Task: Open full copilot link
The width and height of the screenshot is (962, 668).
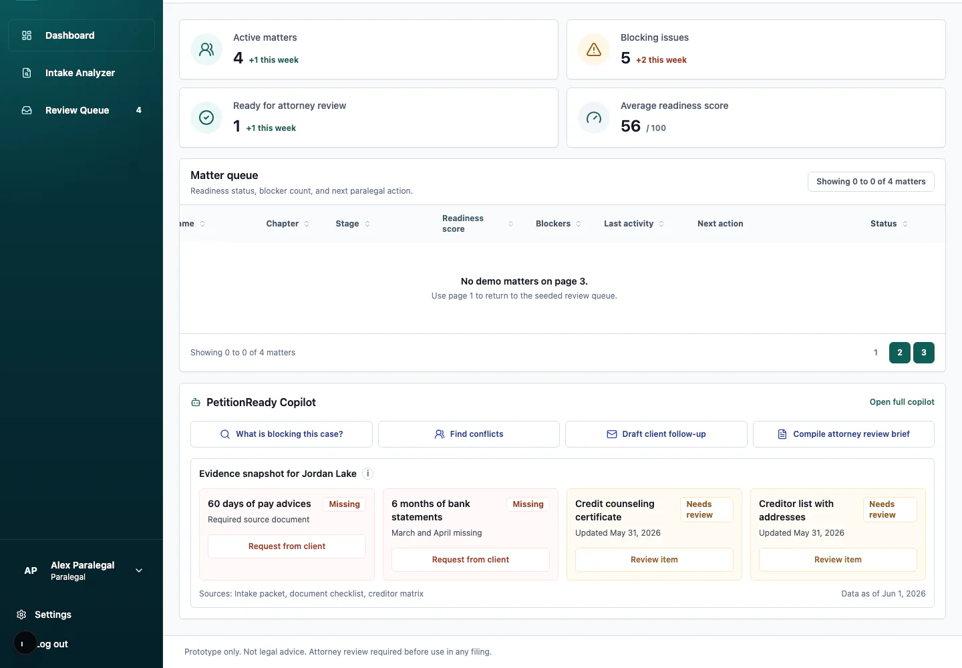Action: coord(902,402)
